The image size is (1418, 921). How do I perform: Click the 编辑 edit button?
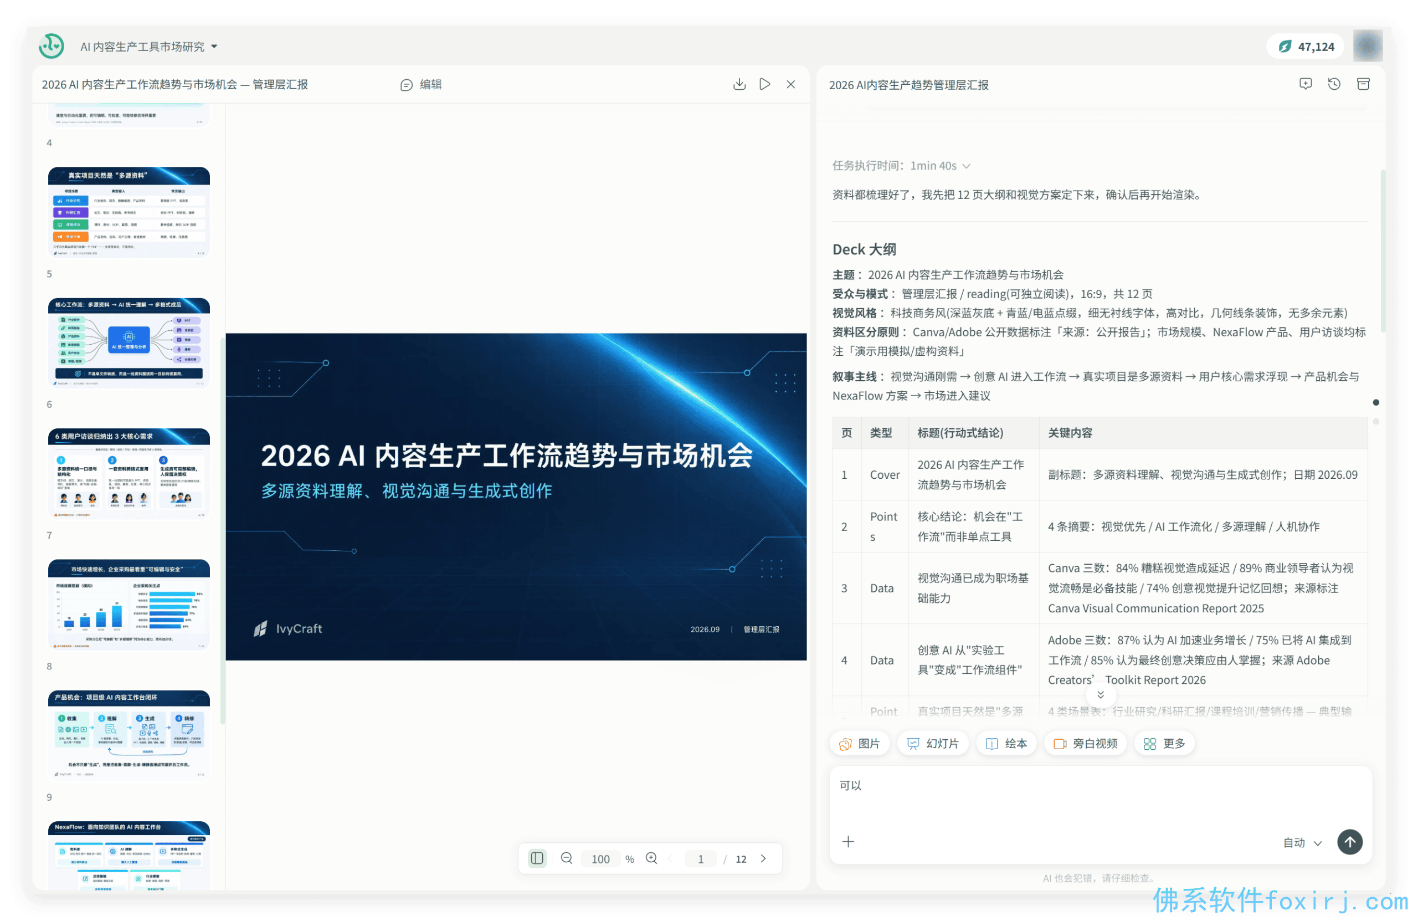click(x=421, y=85)
